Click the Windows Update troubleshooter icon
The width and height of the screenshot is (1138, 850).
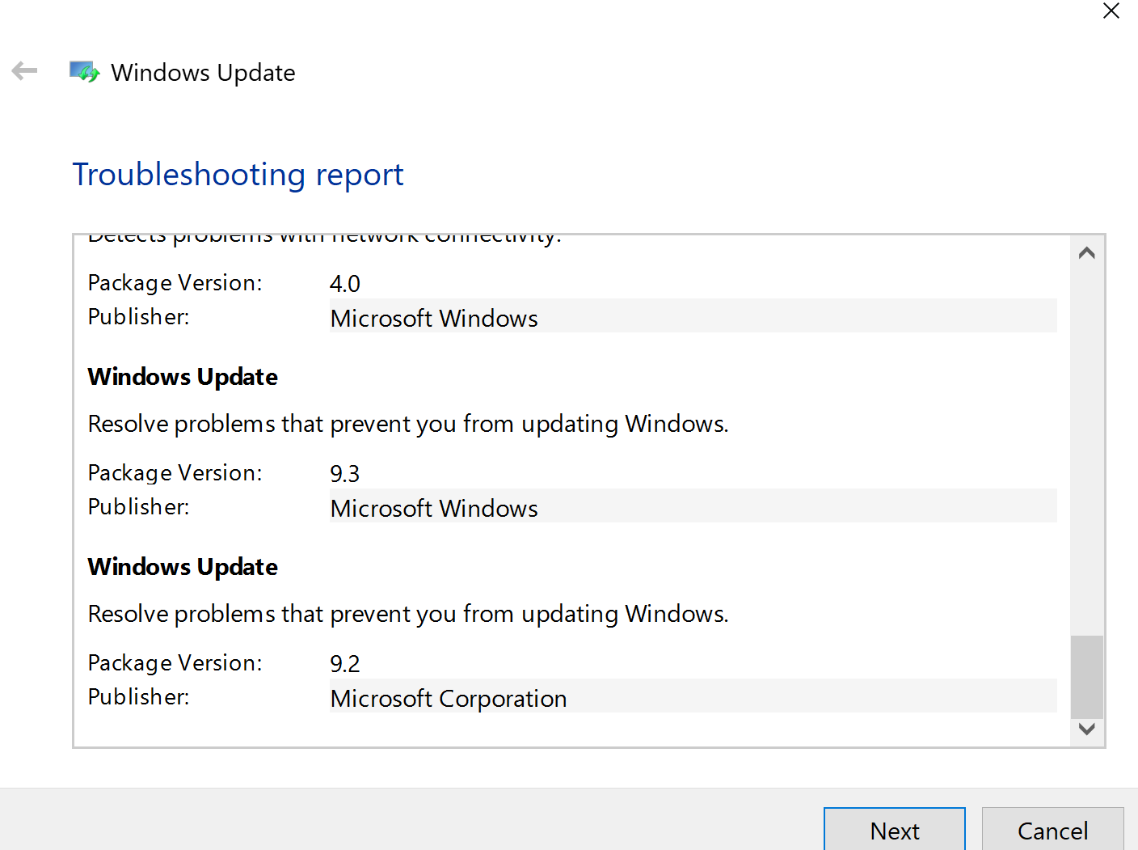click(84, 72)
